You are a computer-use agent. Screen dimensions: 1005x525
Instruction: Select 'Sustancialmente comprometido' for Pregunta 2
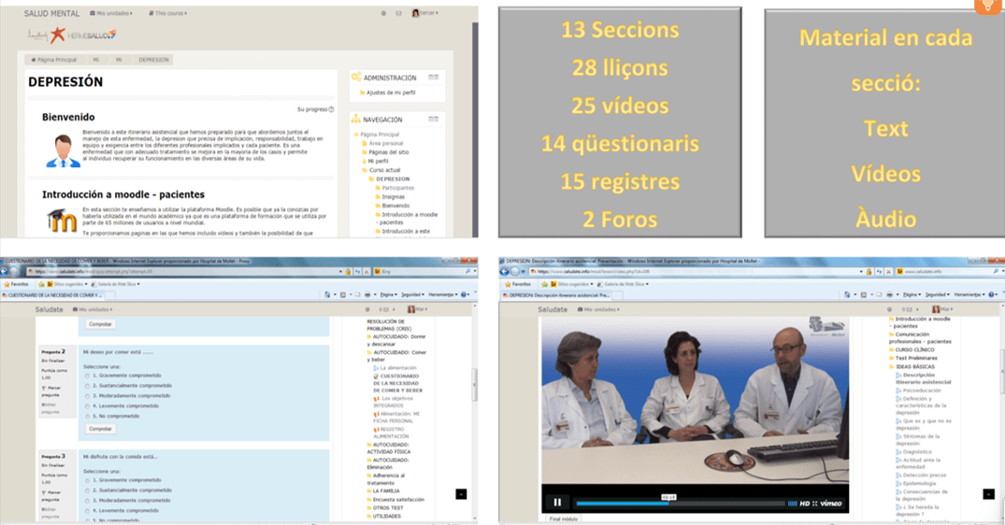(x=87, y=386)
